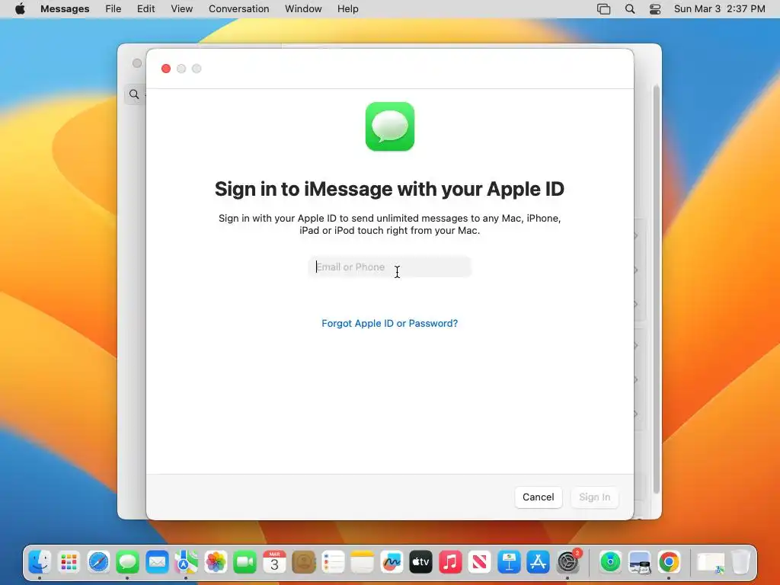This screenshot has height=585, width=780.
Task: Open the Messages app menu
Action: pyautogui.click(x=65, y=9)
